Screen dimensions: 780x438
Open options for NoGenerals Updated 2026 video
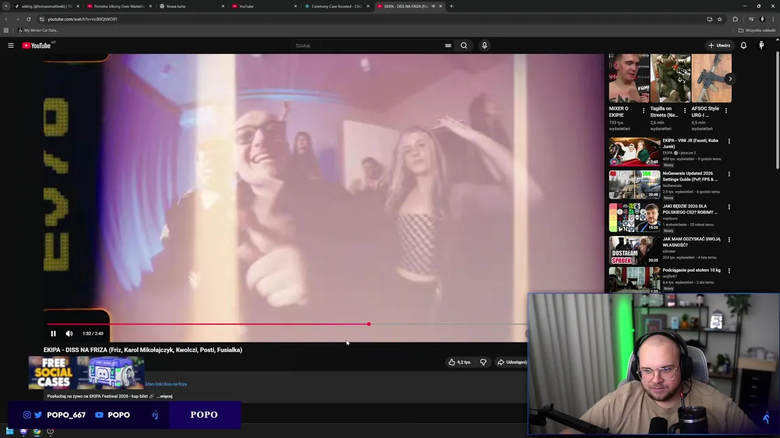tap(729, 174)
